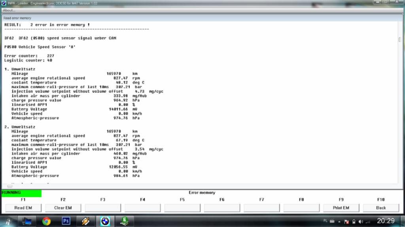Click injection volume value 3.54
Viewport: 405px width, 227px height.
click(x=140, y=149)
